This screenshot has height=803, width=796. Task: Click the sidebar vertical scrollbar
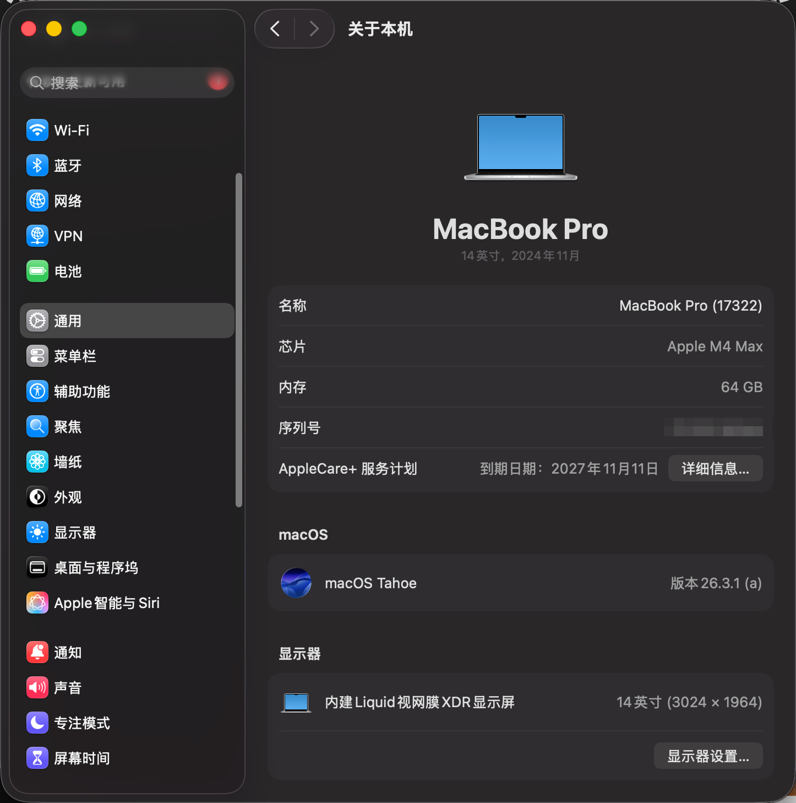(x=238, y=340)
